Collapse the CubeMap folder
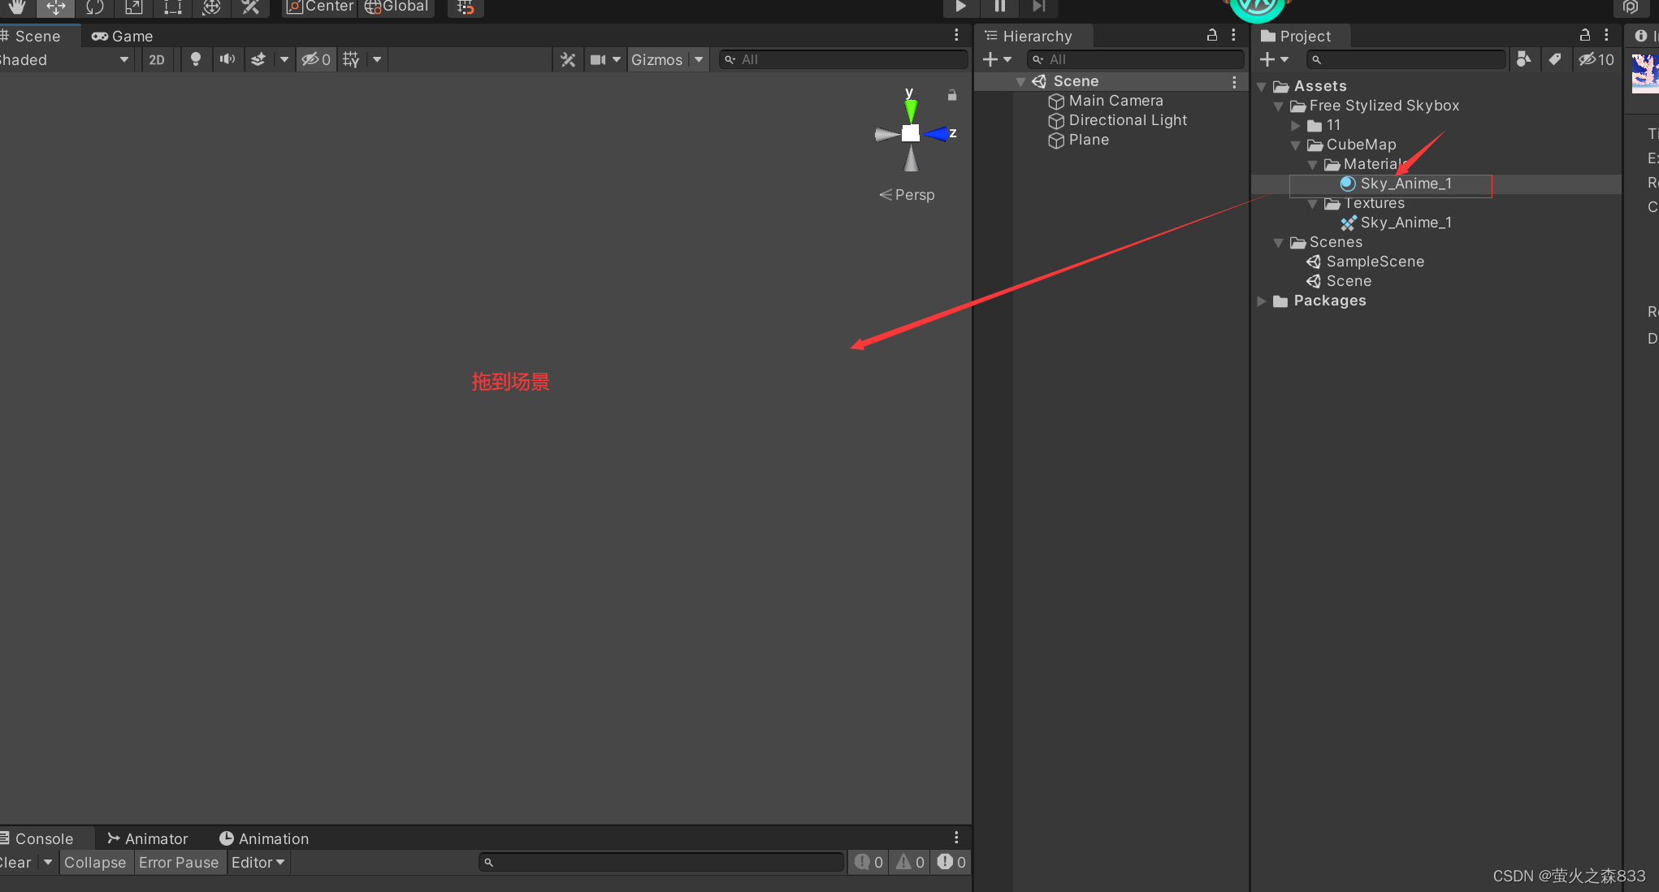Image resolution: width=1659 pixels, height=892 pixels. 1295,145
